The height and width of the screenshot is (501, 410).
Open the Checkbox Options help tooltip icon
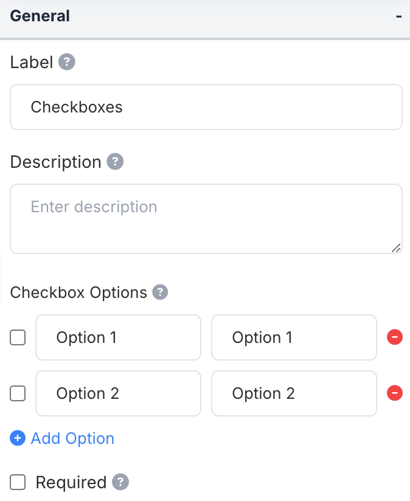click(160, 292)
